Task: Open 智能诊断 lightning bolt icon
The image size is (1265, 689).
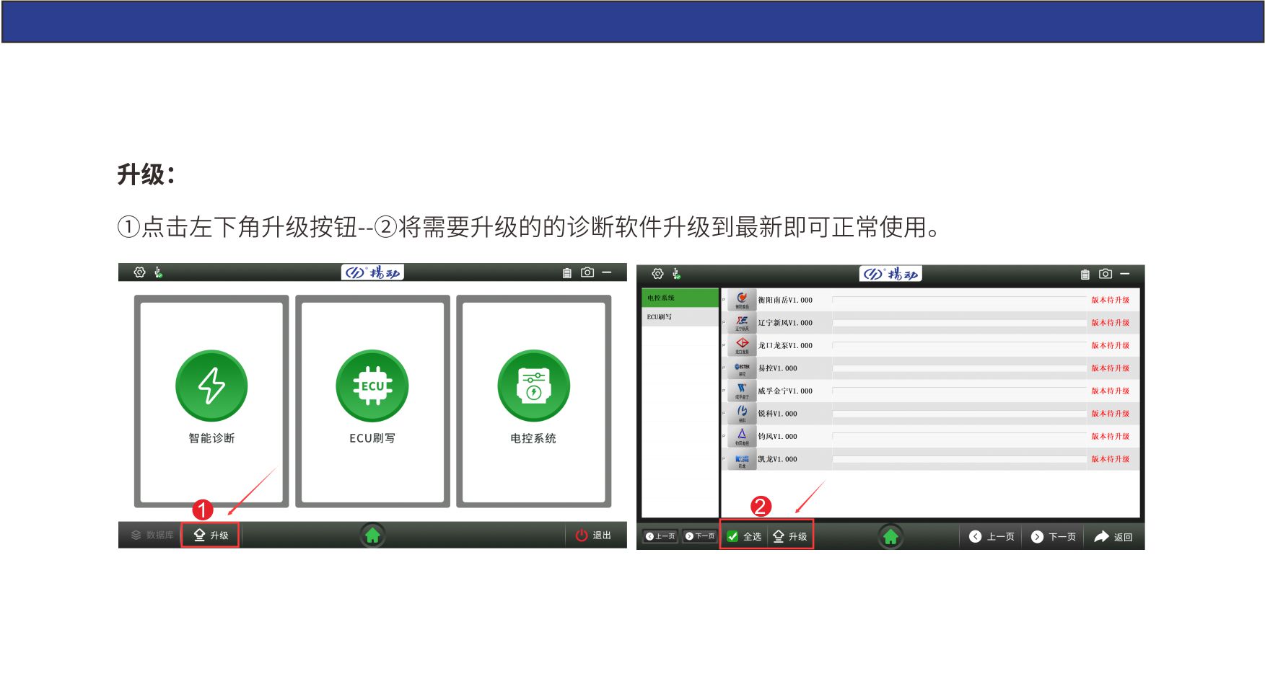Action: (x=211, y=386)
